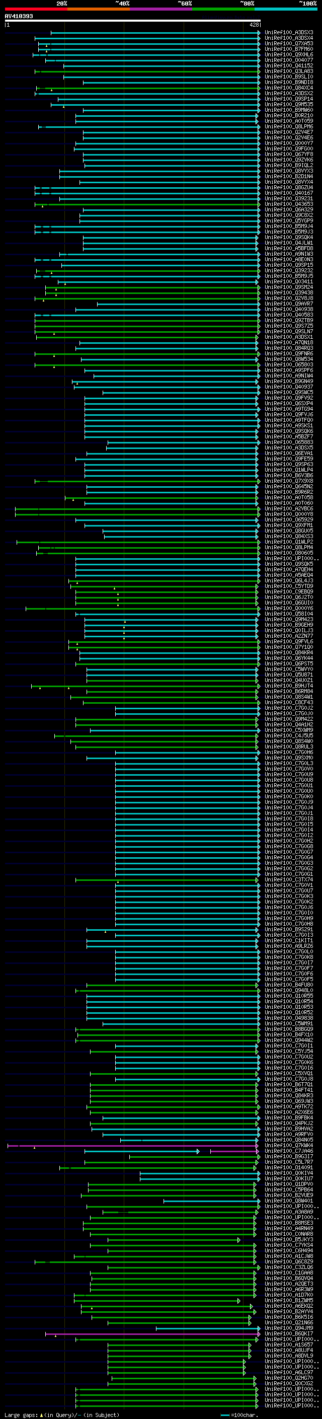Viewport: 322px width, 1419px height.
Task: Click the orange ~40% identity color segment
Action: (99, 9)
